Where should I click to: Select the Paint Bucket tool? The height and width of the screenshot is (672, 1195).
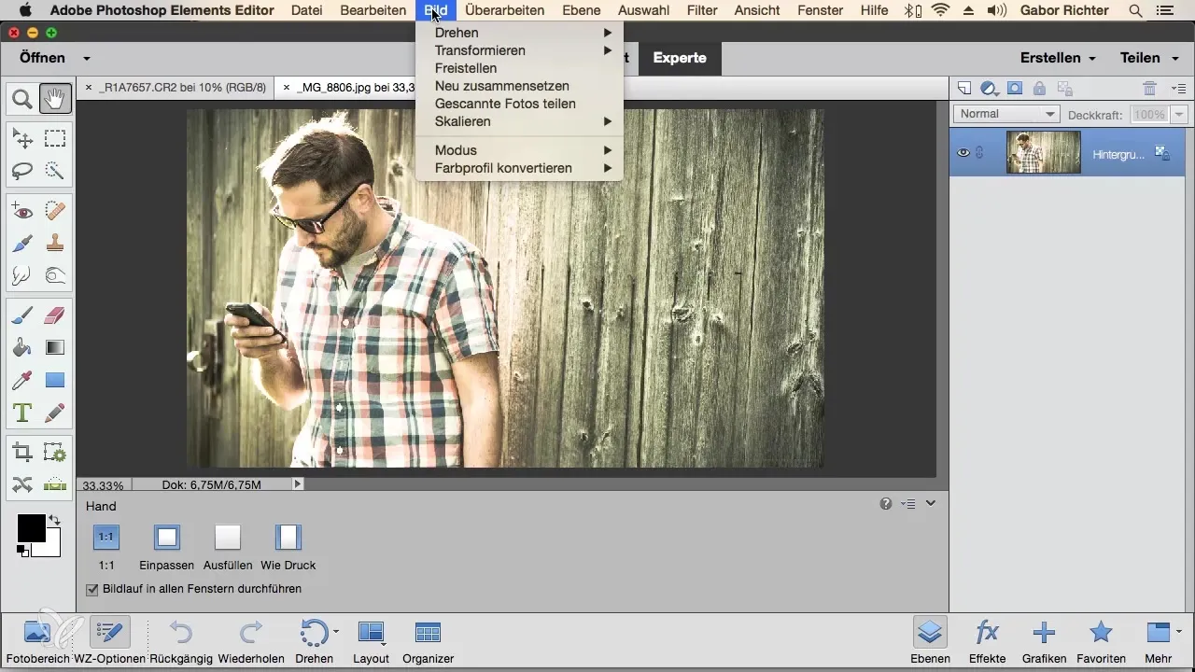(x=22, y=348)
